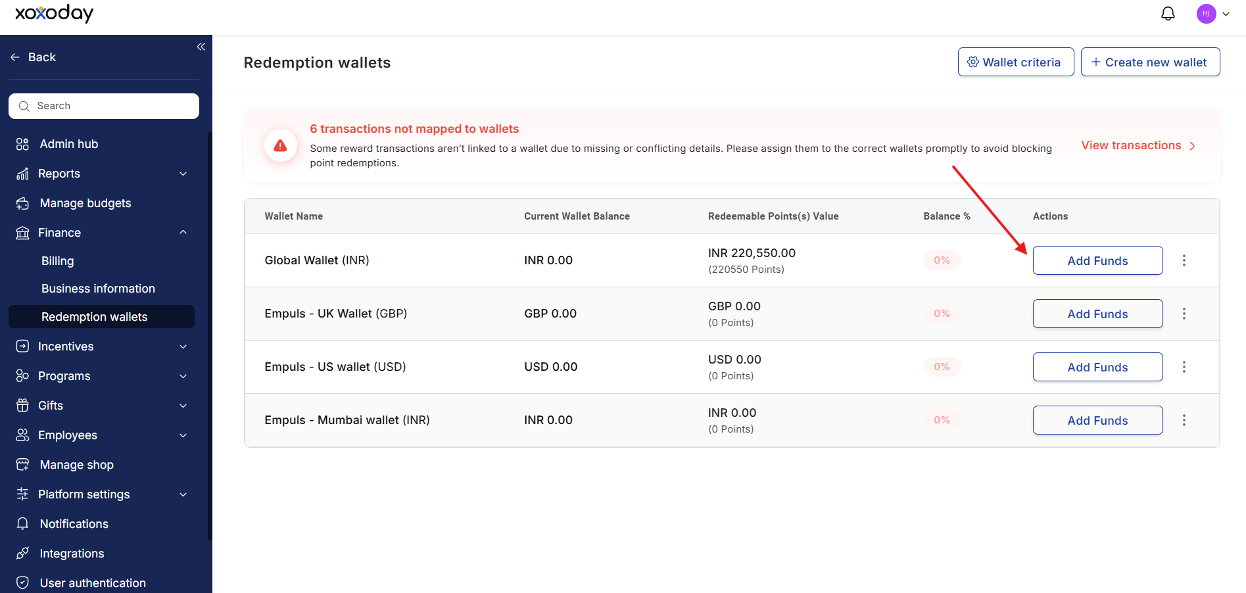
Task: Click 'USD 0.00' current balance cell
Action: [x=550, y=367]
